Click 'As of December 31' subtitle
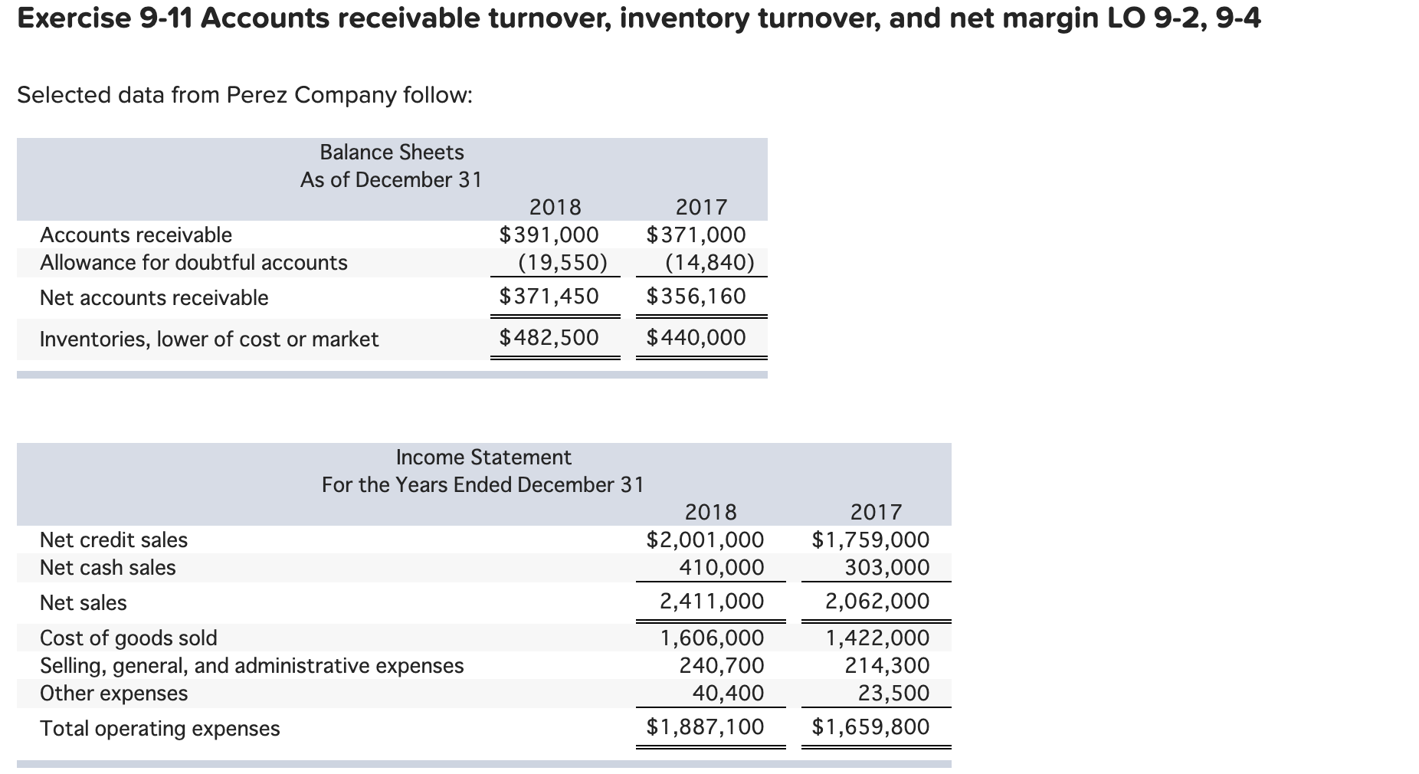Screen dimensions: 1419x774 (x=392, y=179)
